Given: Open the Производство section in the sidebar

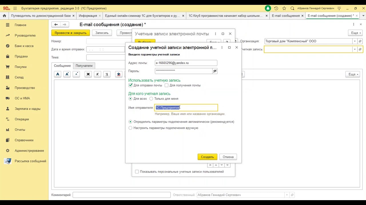Looking at the screenshot, I should (25, 88).
